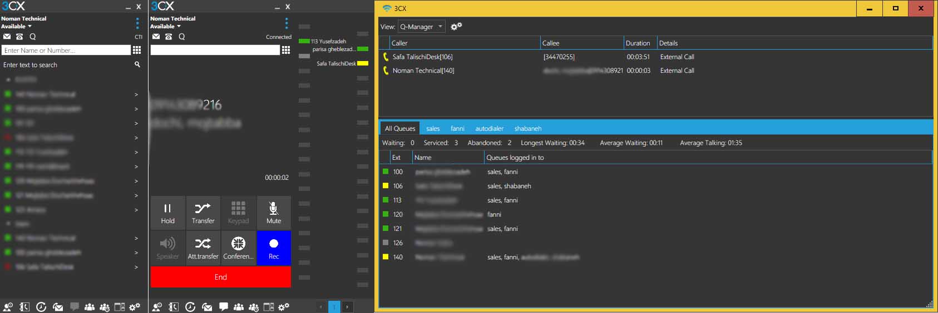Open chat bubble icon in connected 3CX phone
The height and width of the screenshot is (313, 938).
point(223,306)
